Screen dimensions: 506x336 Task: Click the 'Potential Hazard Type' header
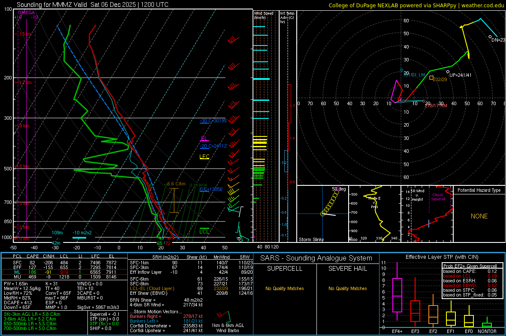[479, 190]
